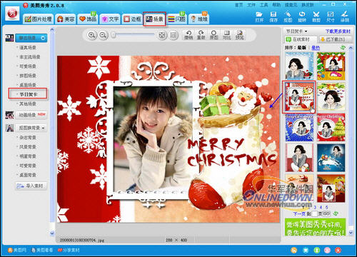Click the zoom slider handle
Screen dimensions: 357x257
(114, 35)
